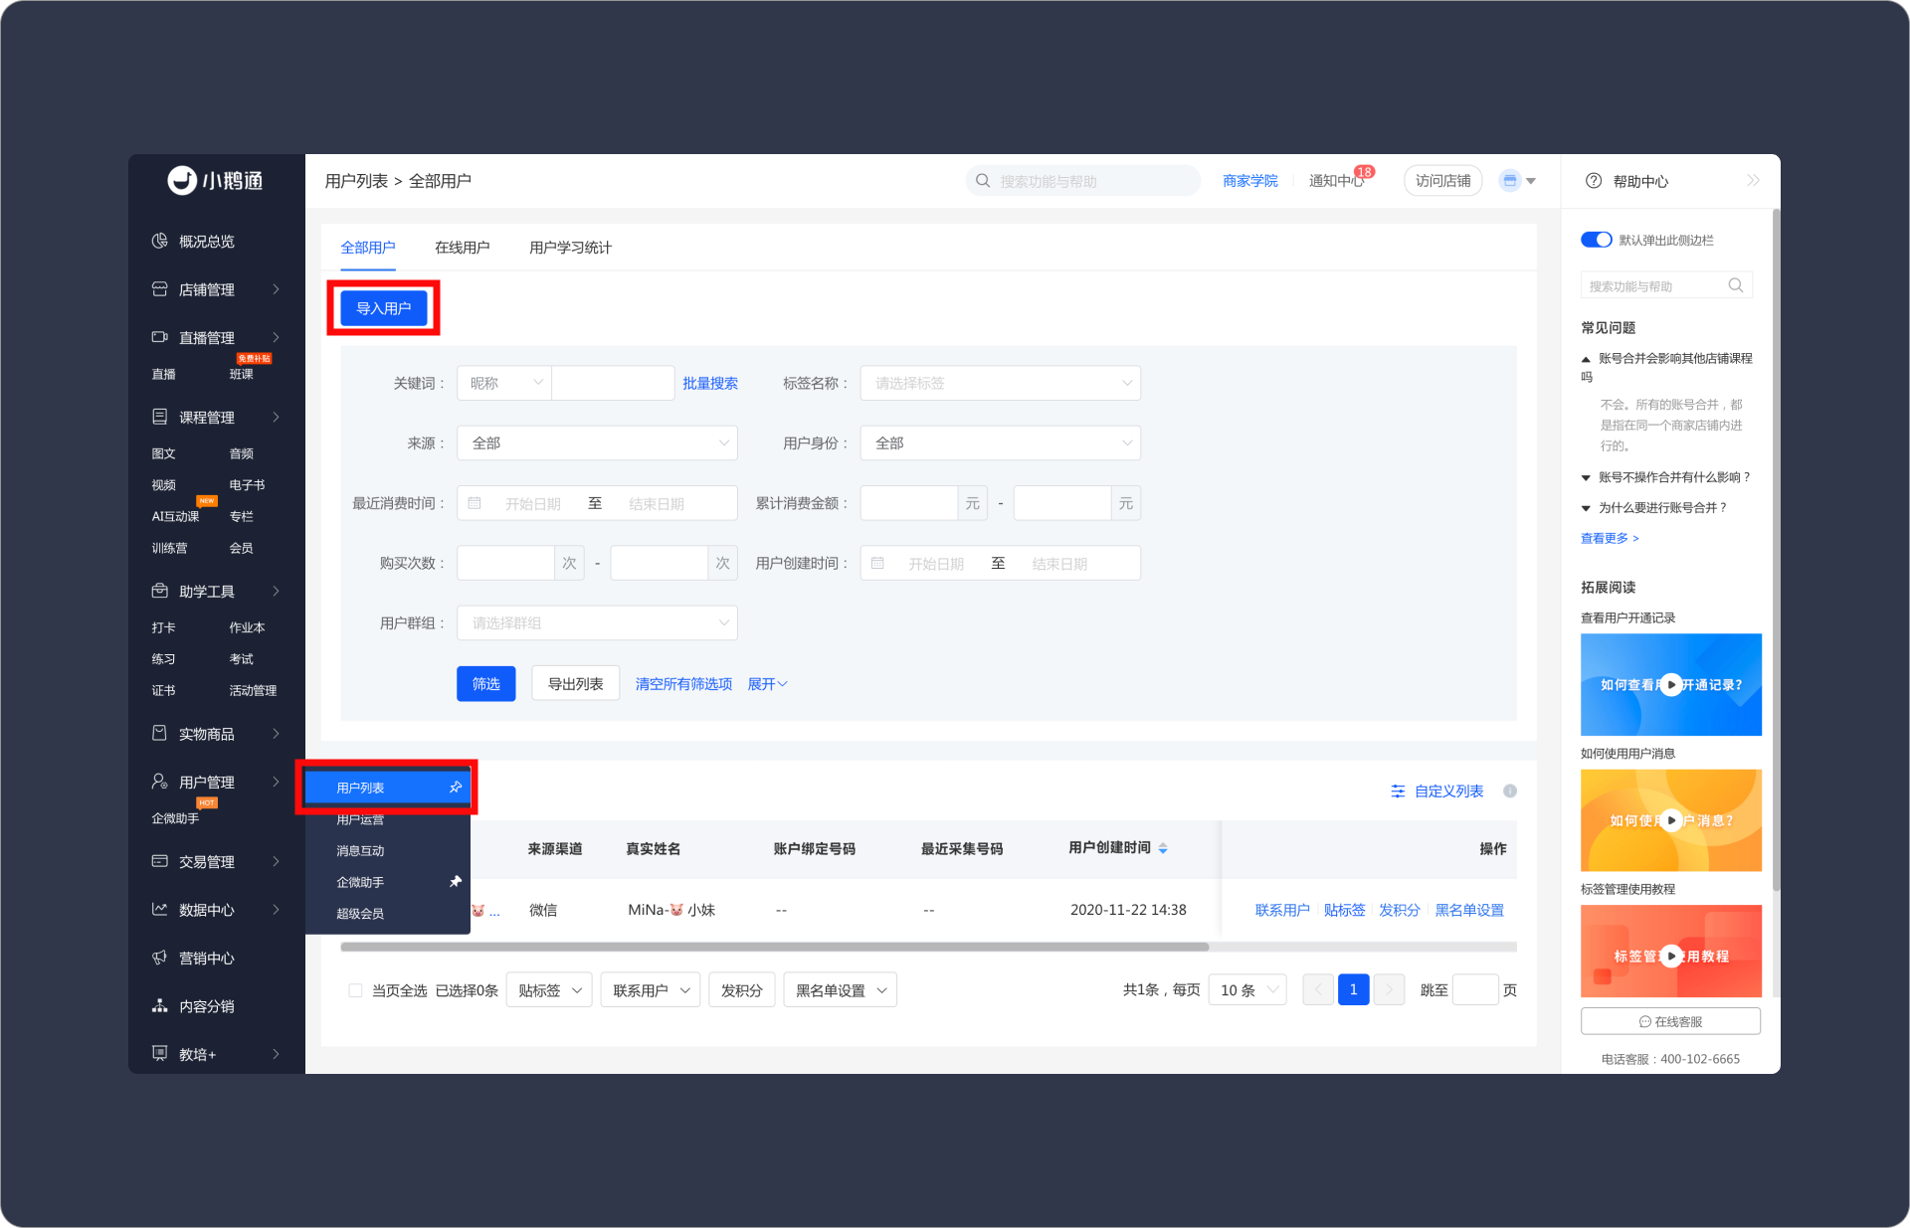Click the store icon in the top bar
Viewport: 1910px width, 1228px height.
click(1510, 181)
